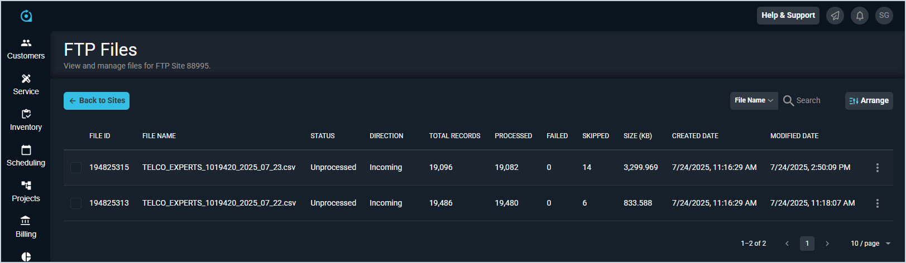This screenshot has height=263, width=906.
Task: Click the Help & Support button
Action: tap(788, 16)
